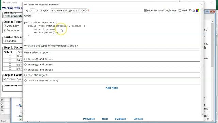The image size is (218, 123).
Task: Select the 'List and Object' option
Action: tap(25, 75)
